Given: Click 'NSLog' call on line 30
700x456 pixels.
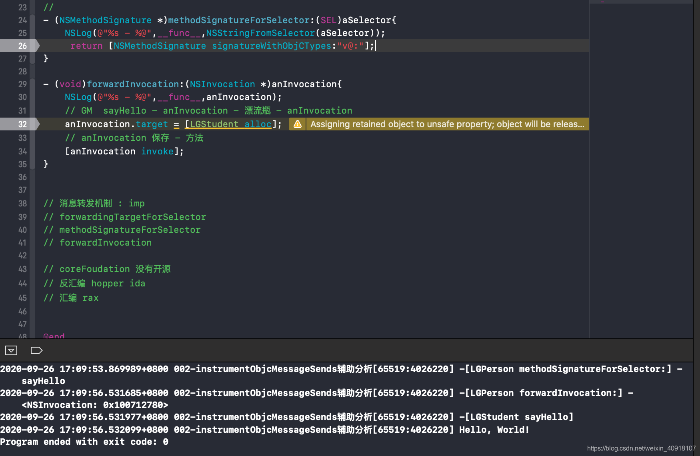Looking at the screenshot, I should coord(78,97).
